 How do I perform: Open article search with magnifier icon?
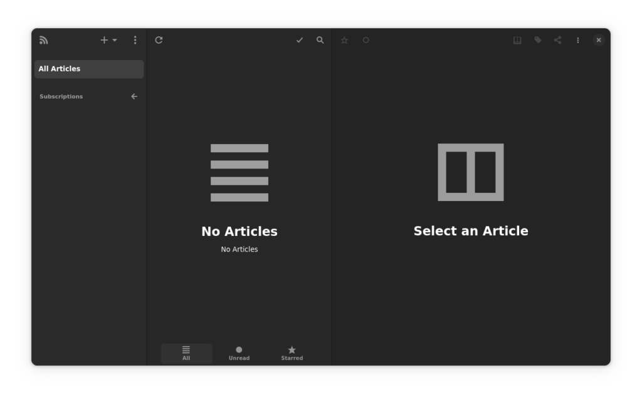[x=320, y=40]
